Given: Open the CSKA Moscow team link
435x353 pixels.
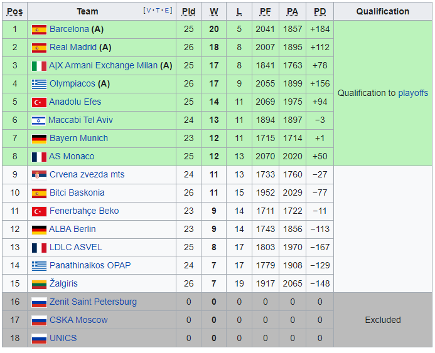Looking at the screenshot, I should (78, 320).
